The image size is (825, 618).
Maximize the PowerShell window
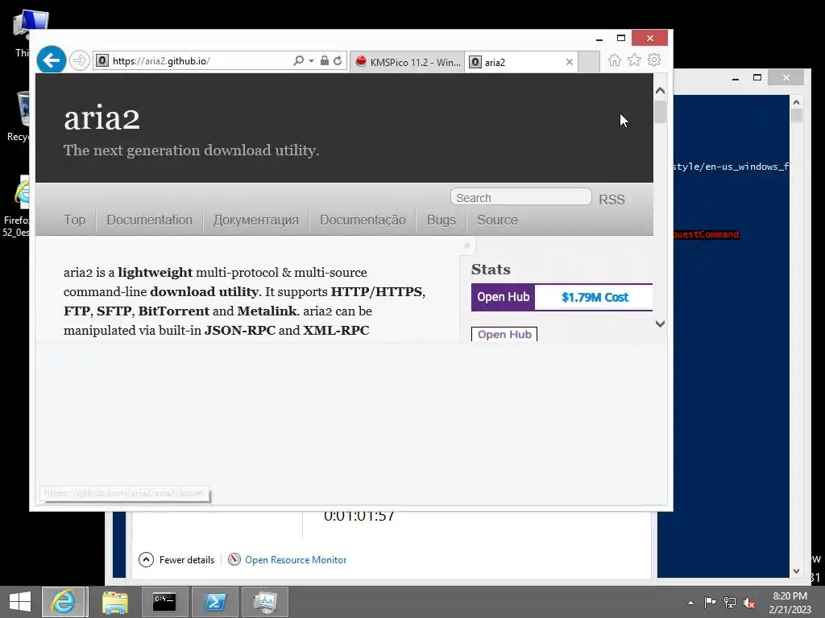point(757,78)
